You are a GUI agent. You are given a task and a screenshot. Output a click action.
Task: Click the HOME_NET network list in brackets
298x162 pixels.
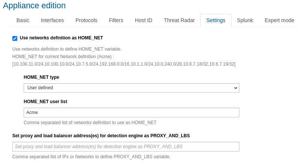point(124,64)
